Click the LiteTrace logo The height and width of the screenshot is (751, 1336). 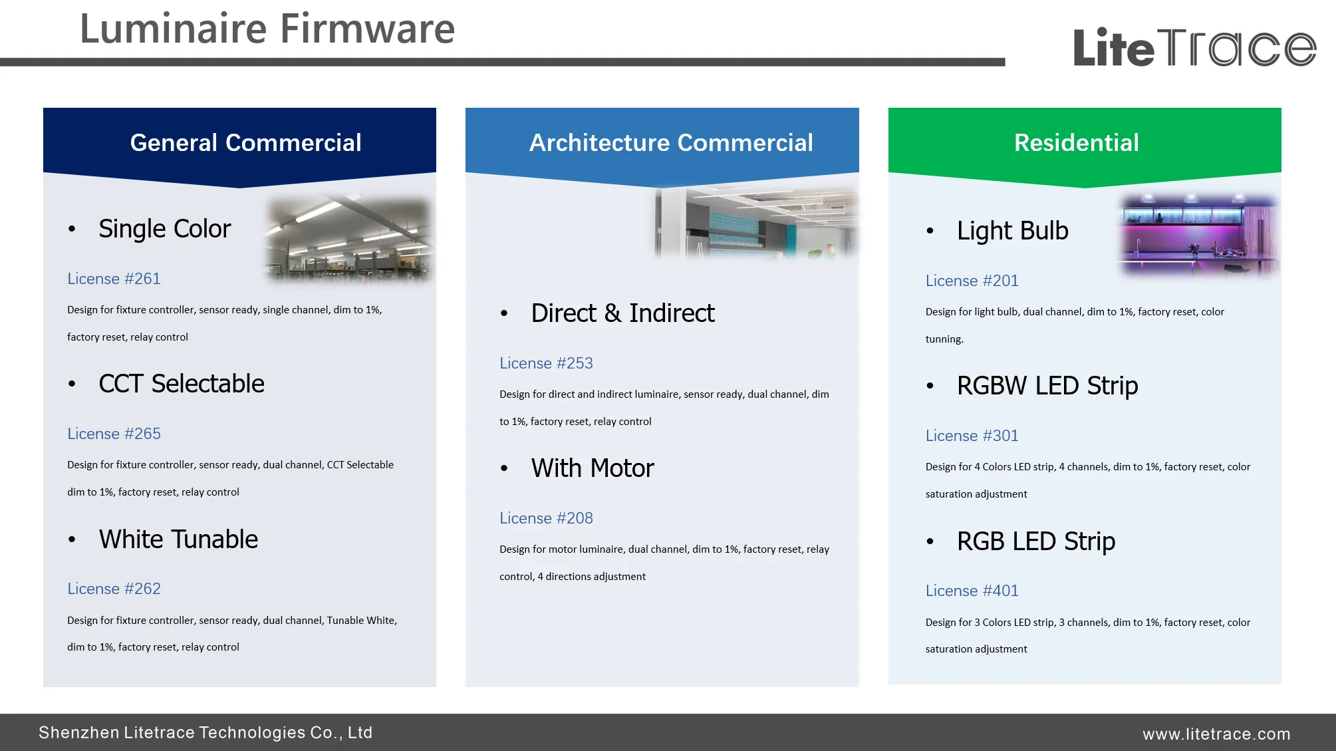pos(1194,47)
